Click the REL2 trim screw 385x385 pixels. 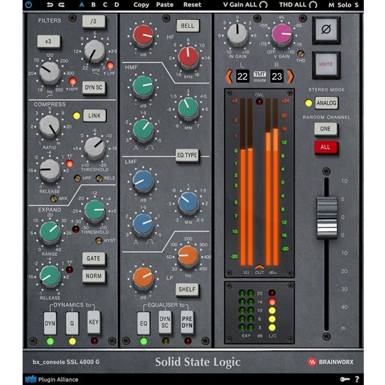pyautogui.click(x=99, y=178)
